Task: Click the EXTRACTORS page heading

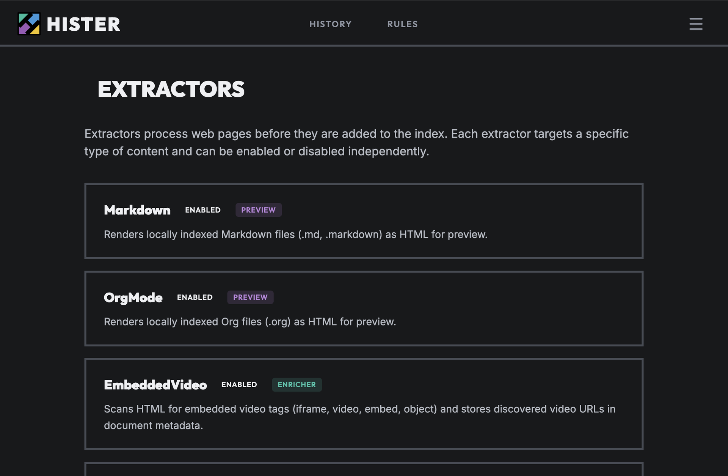Action: click(171, 89)
